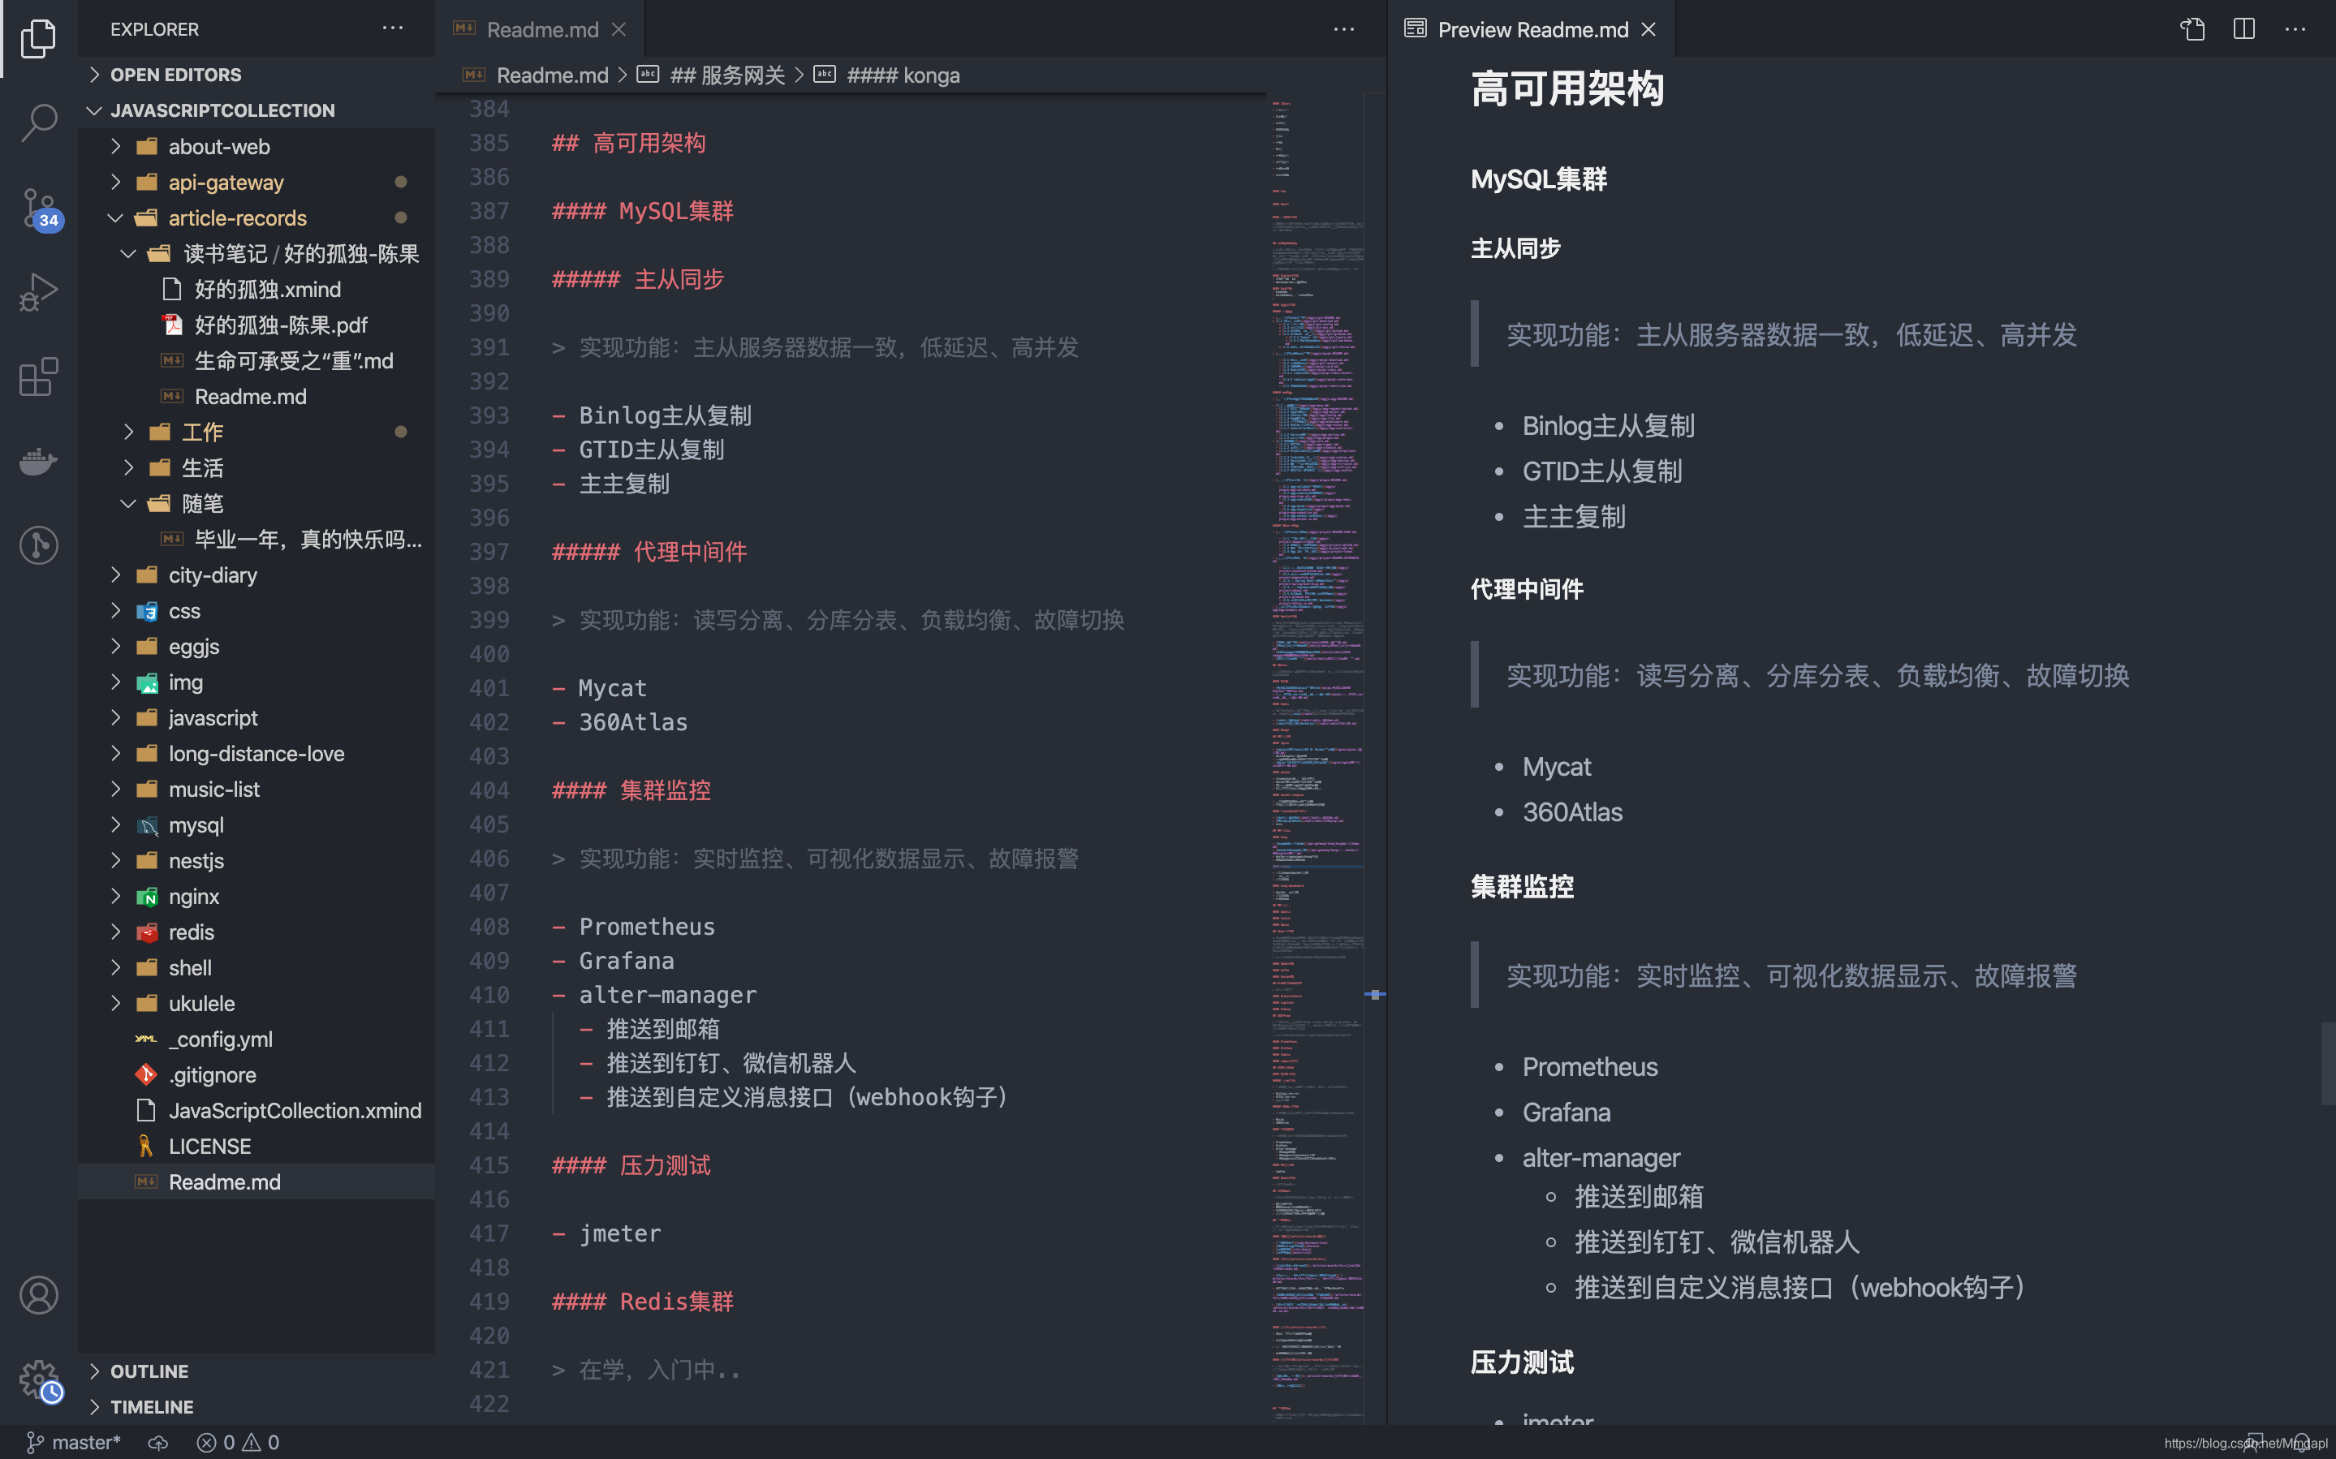The height and width of the screenshot is (1459, 2336).
Task: Open the Extensions view
Action: tap(39, 377)
